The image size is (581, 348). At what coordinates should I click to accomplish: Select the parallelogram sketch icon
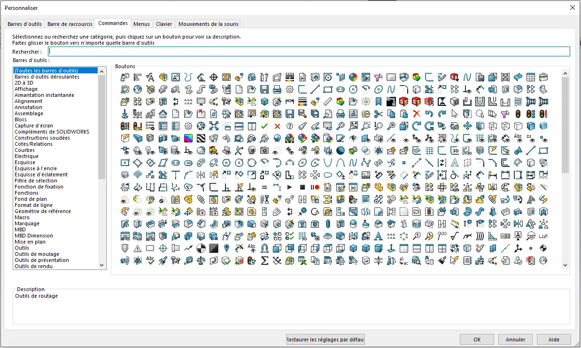coord(163,163)
